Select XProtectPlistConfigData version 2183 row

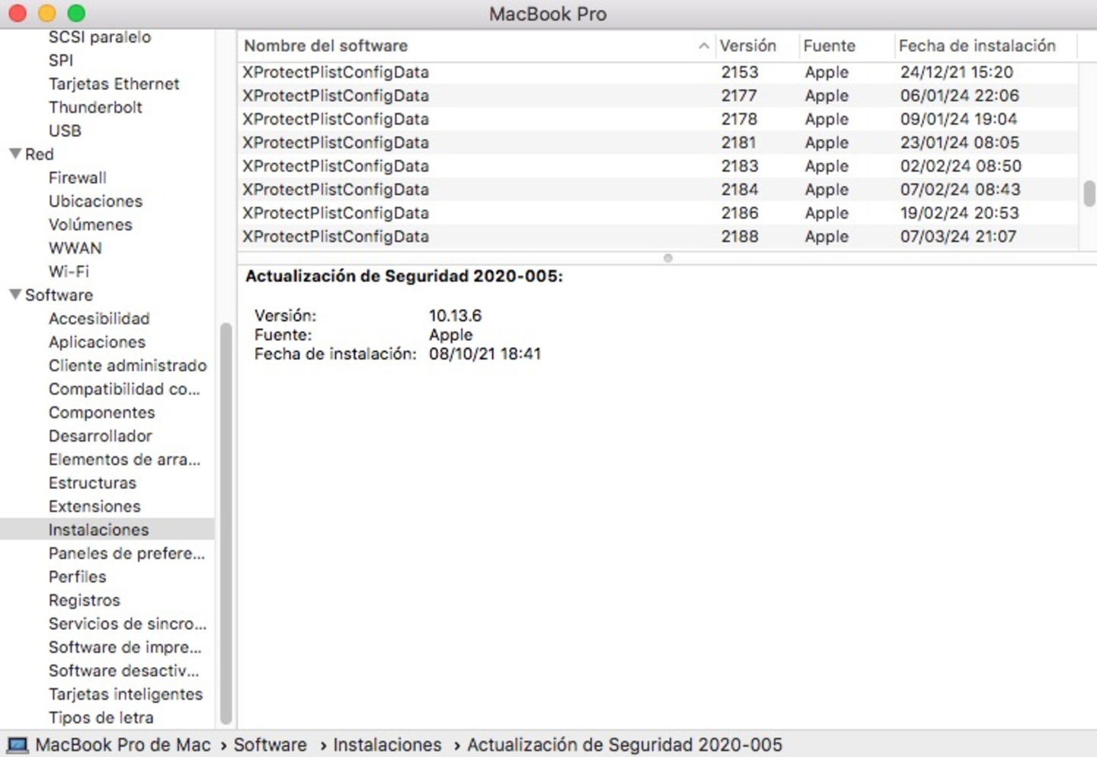(658, 166)
